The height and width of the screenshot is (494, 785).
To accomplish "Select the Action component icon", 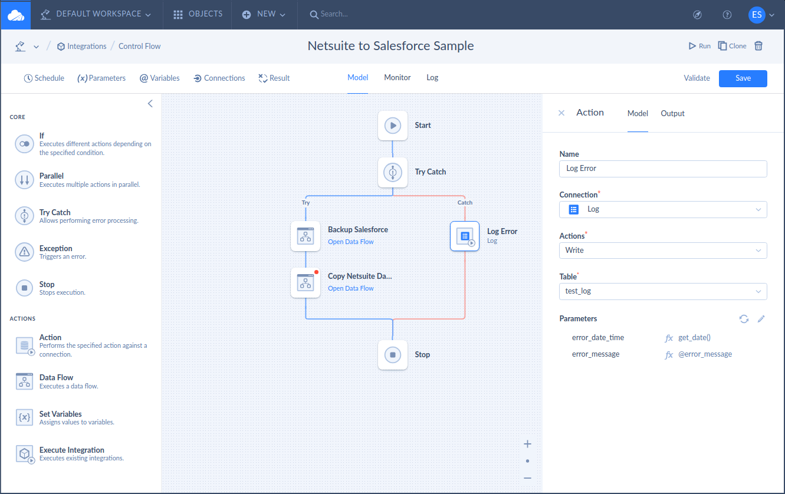I will click(x=25, y=346).
